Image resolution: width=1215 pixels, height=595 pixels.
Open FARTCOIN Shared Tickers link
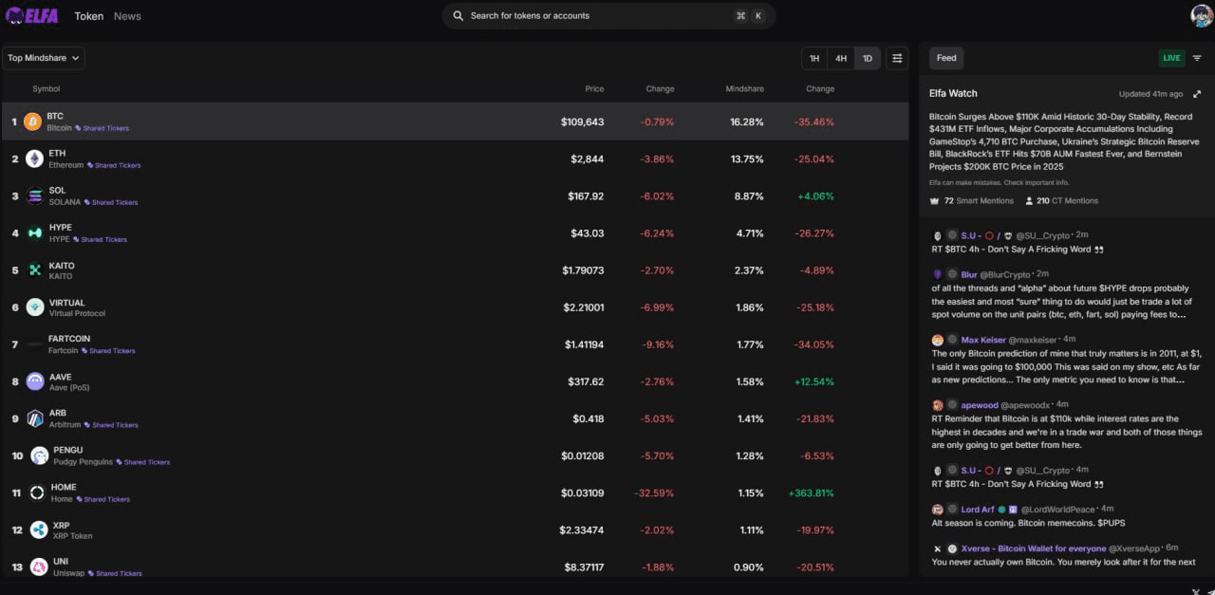pos(108,351)
